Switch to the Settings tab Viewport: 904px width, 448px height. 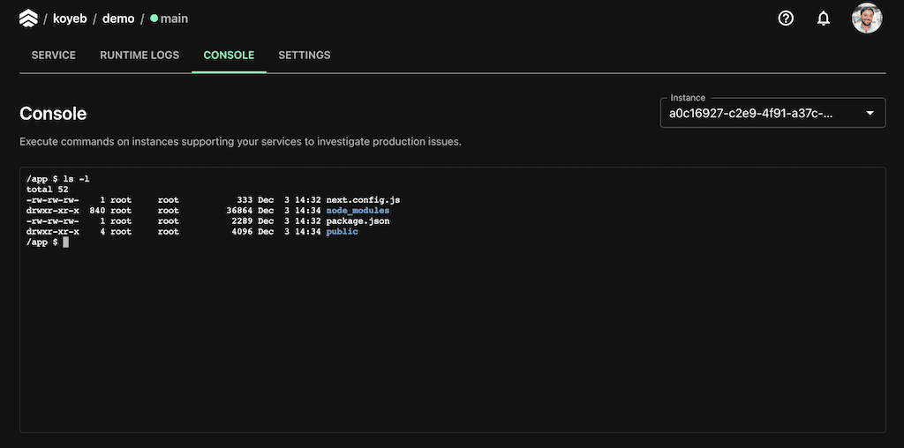click(305, 55)
